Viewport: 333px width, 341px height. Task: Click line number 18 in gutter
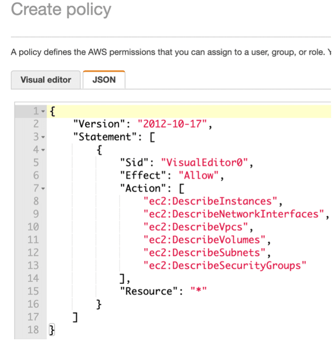[x=33, y=330]
